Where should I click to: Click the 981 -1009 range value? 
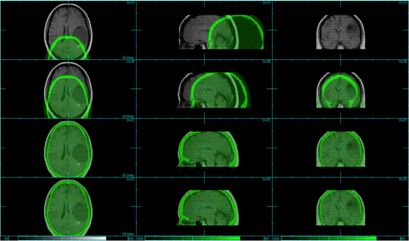271,239
